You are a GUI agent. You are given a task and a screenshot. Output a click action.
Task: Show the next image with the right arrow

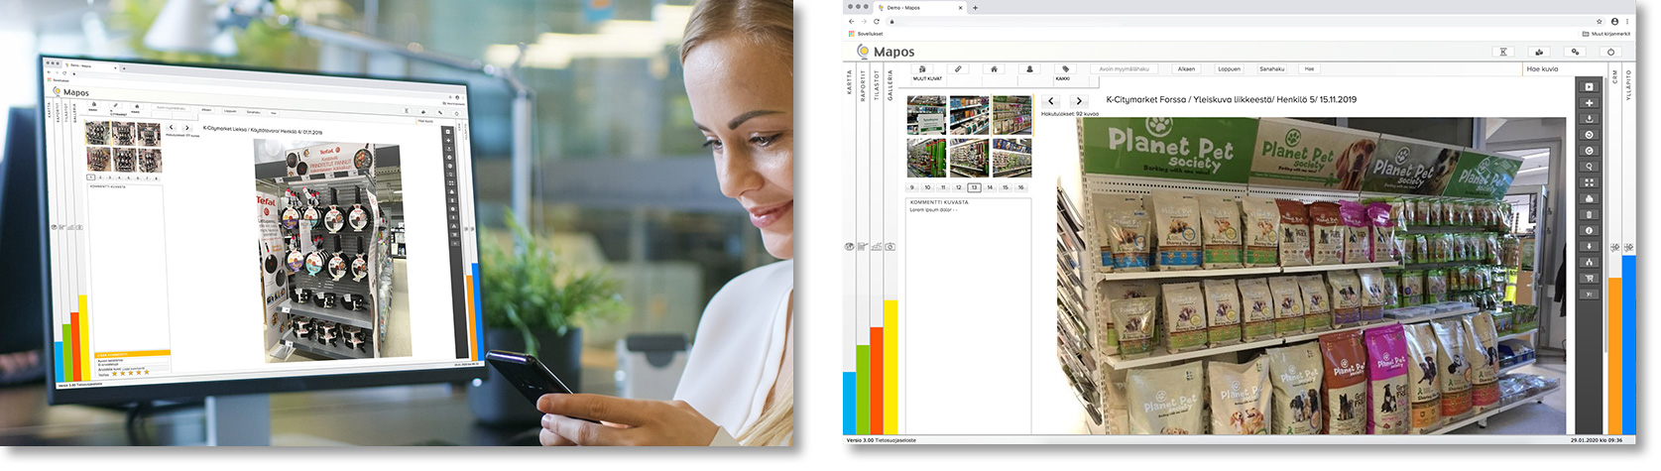point(1079,101)
